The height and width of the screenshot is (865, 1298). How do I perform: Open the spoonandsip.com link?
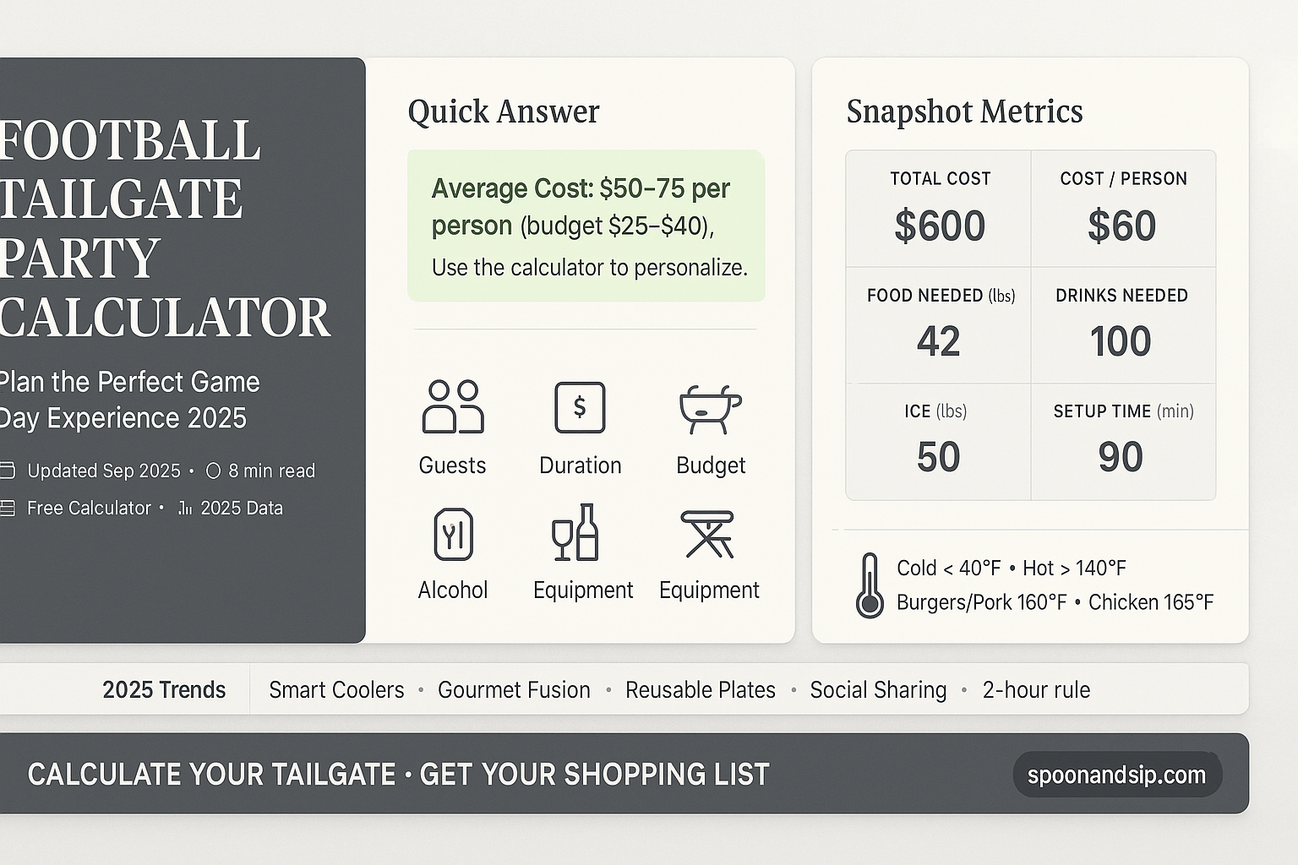pyautogui.click(x=1116, y=775)
